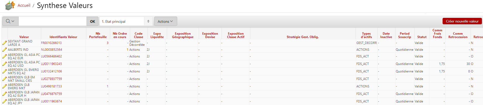
Task: Click the Accueil breadcrumb link
Action: 24,5
